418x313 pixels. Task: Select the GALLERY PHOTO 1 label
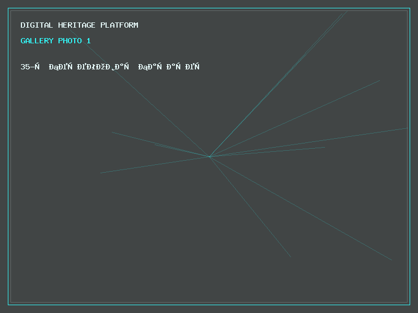(55, 41)
